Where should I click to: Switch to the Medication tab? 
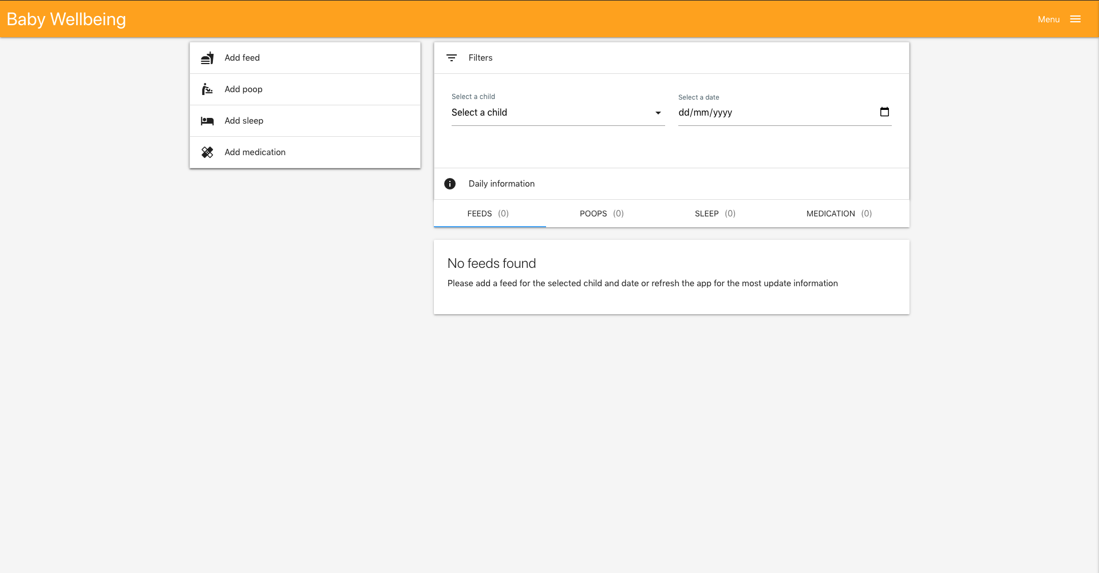pyautogui.click(x=839, y=214)
